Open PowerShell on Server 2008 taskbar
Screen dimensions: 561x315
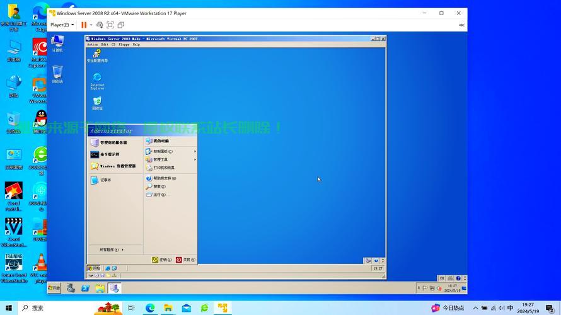[x=85, y=288]
